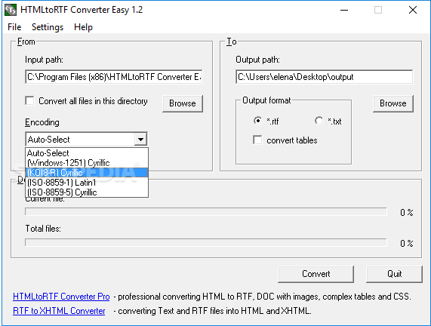Screen dimensions: 431x326
Task: Click the Quit button
Action: [x=395, y=274]
